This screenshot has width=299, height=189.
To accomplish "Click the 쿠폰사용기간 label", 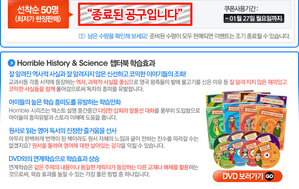I will (x=241, y=9).
